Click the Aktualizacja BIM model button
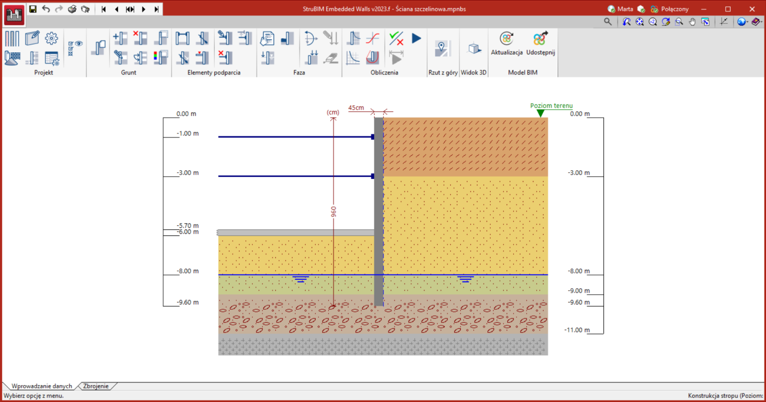The image size is (766, 402). click(x=507, y=43)
